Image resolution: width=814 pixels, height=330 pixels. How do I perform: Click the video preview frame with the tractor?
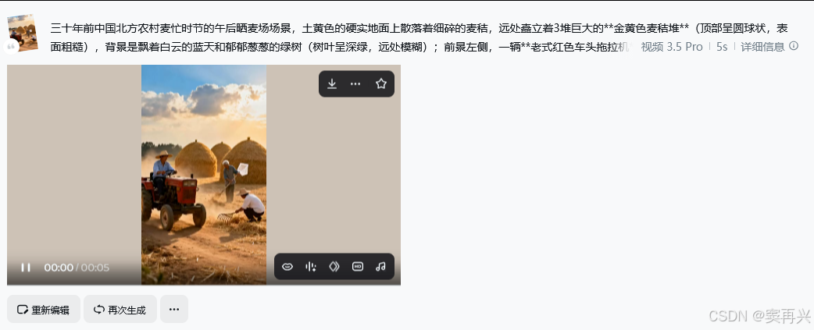click(x=204, y=175)
